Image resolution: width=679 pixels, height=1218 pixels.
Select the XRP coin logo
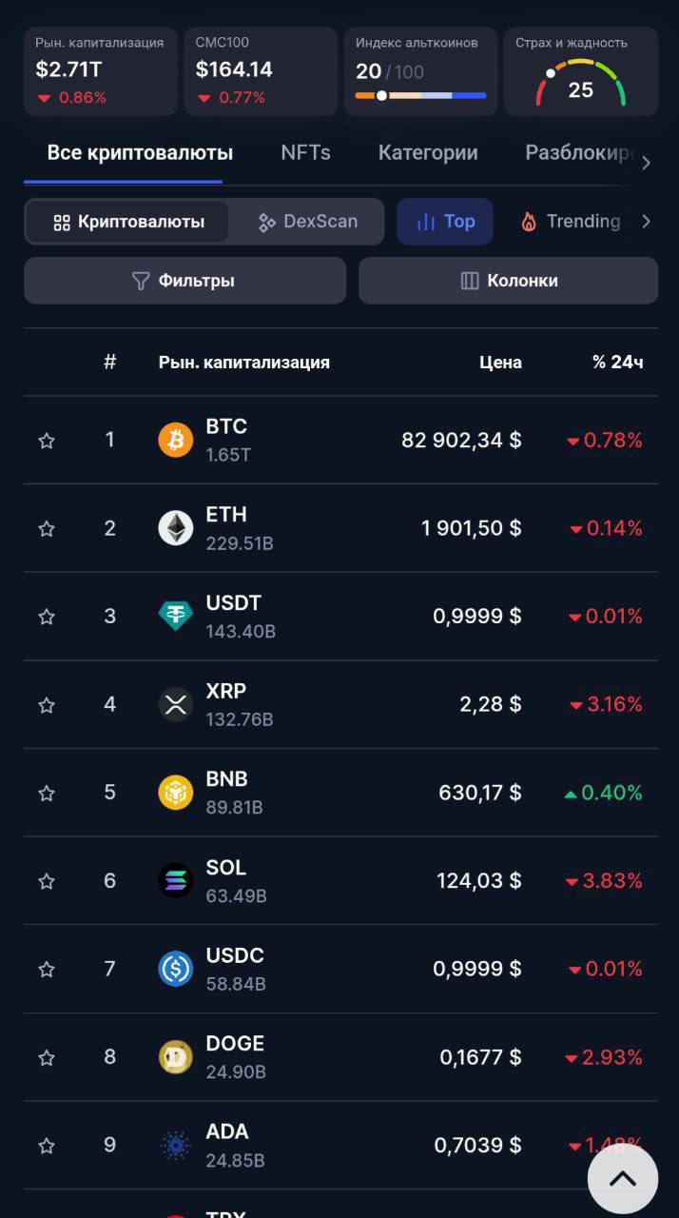175,704
